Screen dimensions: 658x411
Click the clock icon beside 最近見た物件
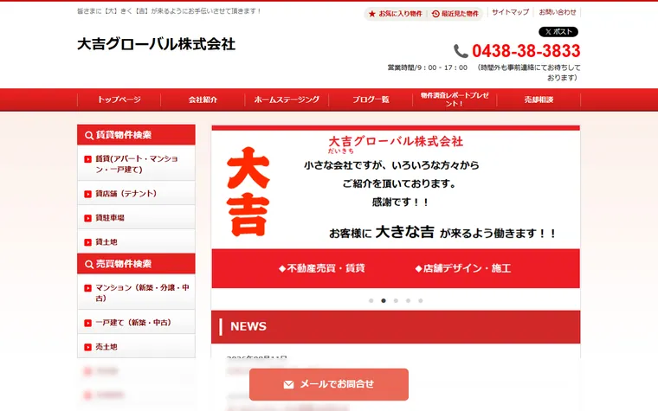(x=435, y=14)
